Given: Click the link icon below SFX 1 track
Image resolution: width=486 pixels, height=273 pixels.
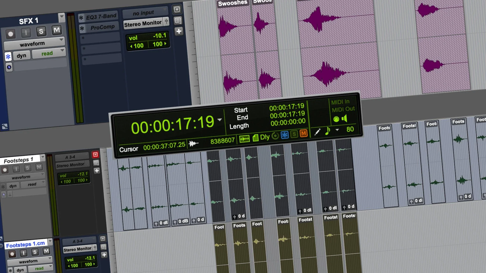Looking at the screenshot, I should pos(5,126).
